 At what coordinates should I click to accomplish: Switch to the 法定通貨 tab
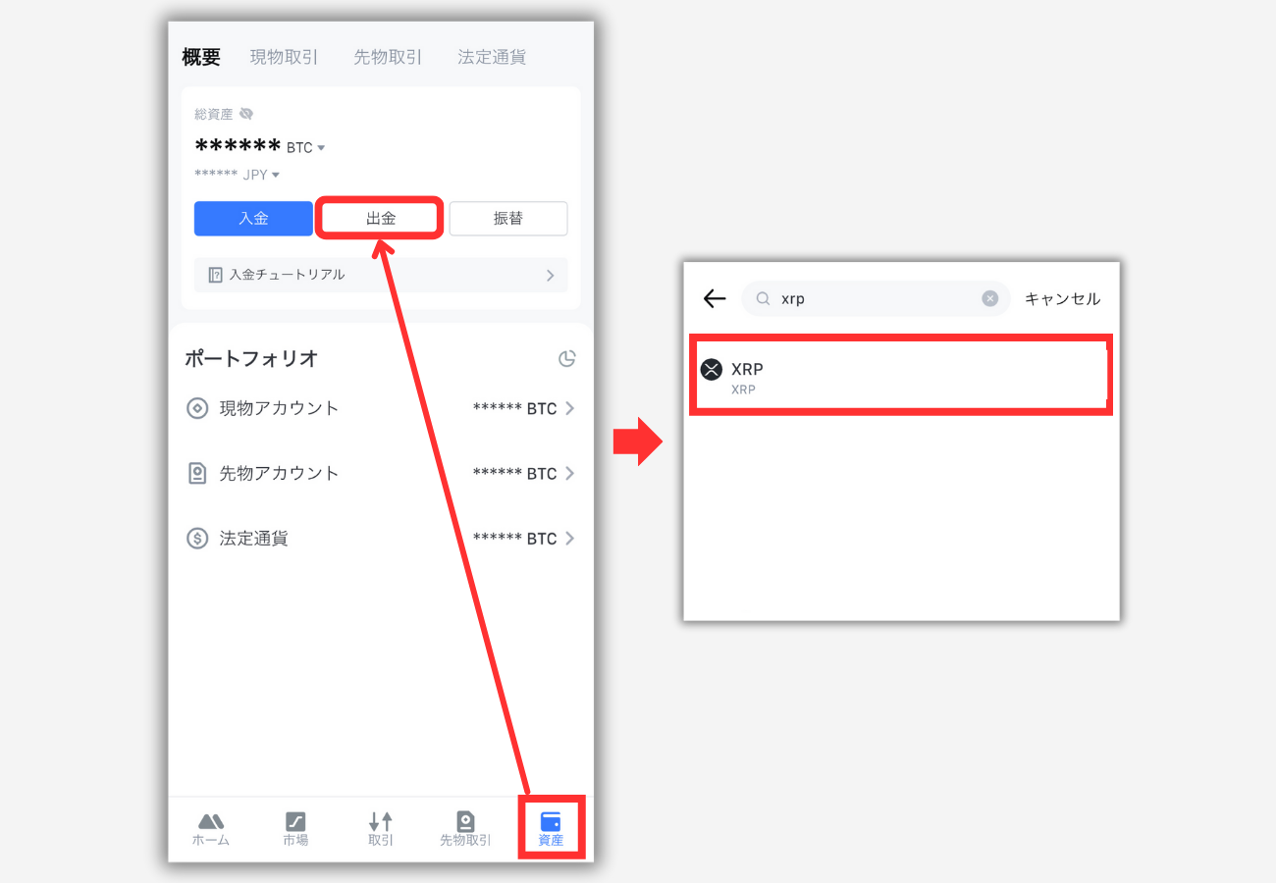click(x=491, y=57)
